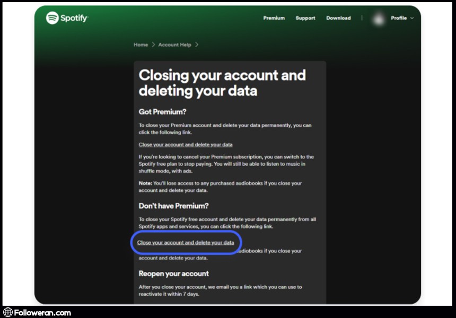Viewport: 456px width, 318px height.
Task: Go back to Account Help breadcrumb
Action: click(x=174, y=45)
